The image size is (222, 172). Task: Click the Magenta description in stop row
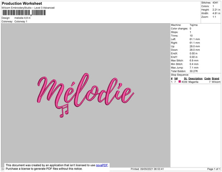pyautogui.click(x=193, y=82)
